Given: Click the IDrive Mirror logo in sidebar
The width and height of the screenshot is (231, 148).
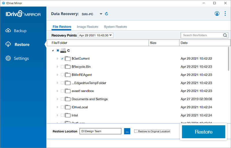Looking at the screenshot, I should click(x=23, y=14).
